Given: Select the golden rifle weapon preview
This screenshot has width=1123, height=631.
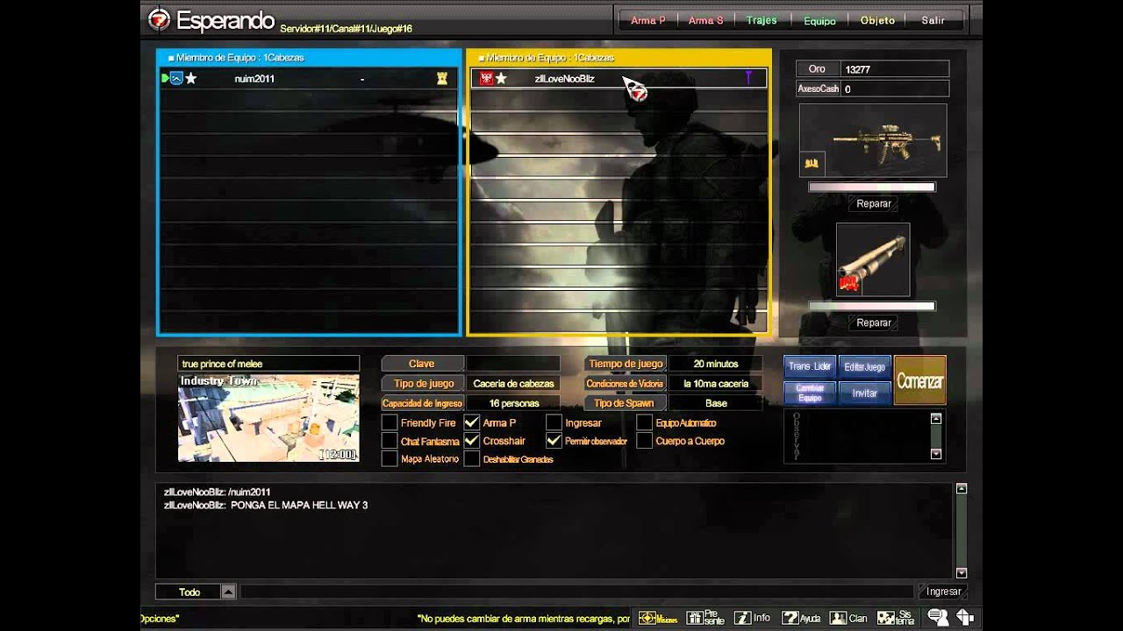Looking at the screenshot, I should (873, 140).
